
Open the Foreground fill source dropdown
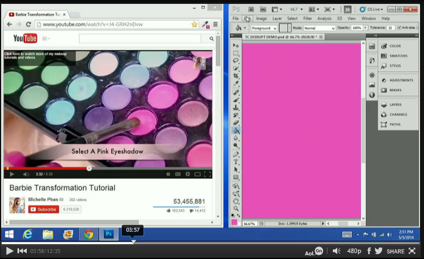[x=264, y=28]
